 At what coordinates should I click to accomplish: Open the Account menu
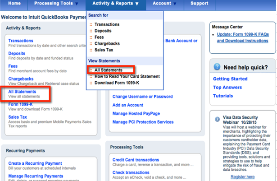(x=164, y=3)
